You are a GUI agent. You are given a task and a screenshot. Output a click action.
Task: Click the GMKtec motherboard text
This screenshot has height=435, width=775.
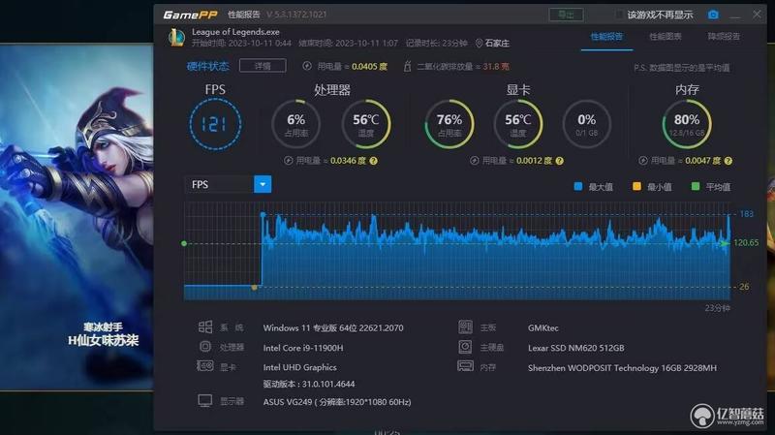coord(543,327)
